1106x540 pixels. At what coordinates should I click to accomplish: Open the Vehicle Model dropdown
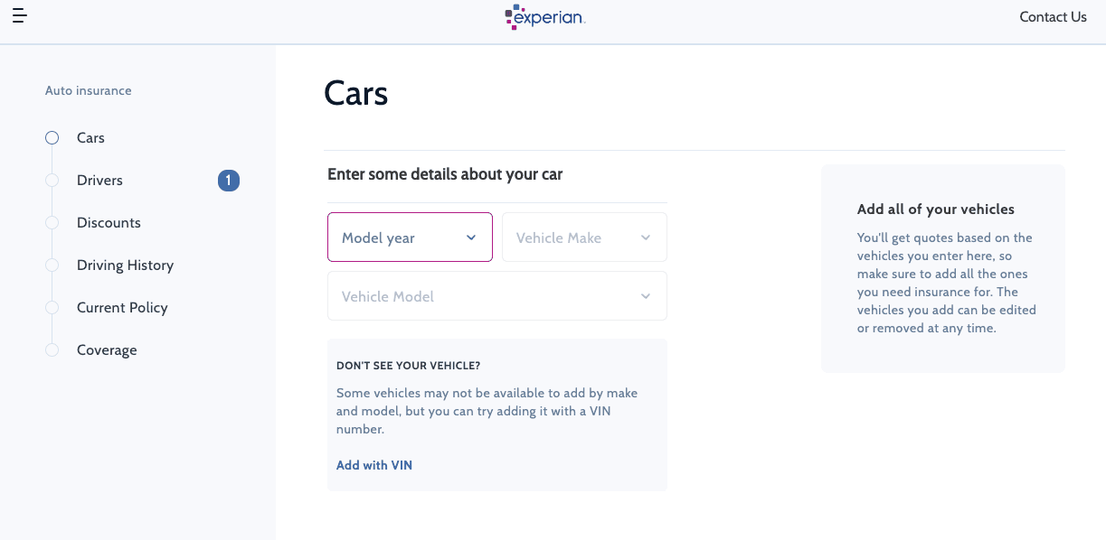click(x=496, y=295)
